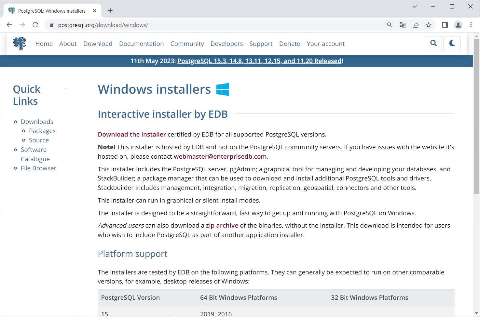This screenshot has width=480, height=317.
Task: Toggle the browser side panel
Action: (x=445, y=25)
